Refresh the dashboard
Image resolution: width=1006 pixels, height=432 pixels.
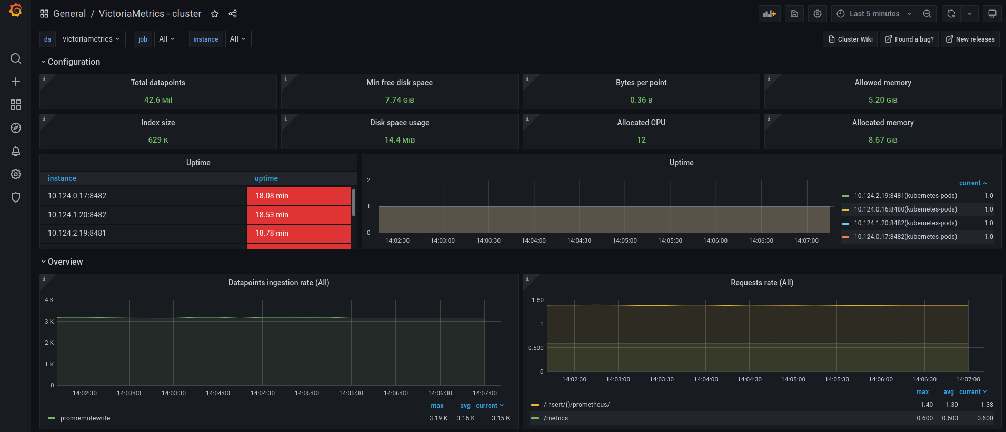pos(951,14)
